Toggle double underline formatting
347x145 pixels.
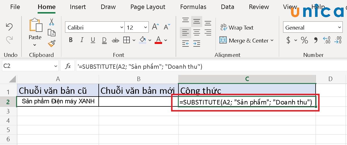tap(104, 40)
